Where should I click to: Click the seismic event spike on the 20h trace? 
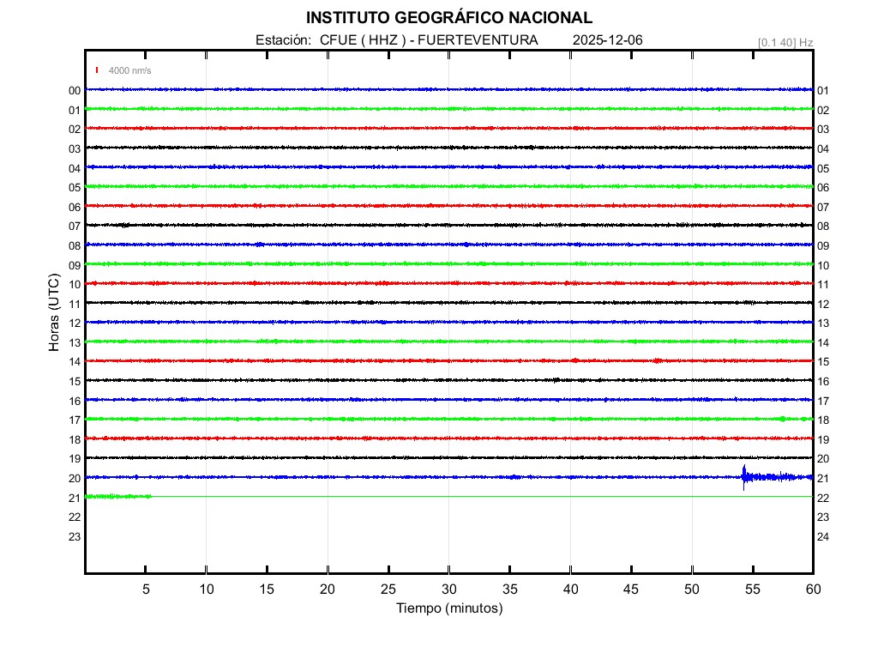(744, 476)
